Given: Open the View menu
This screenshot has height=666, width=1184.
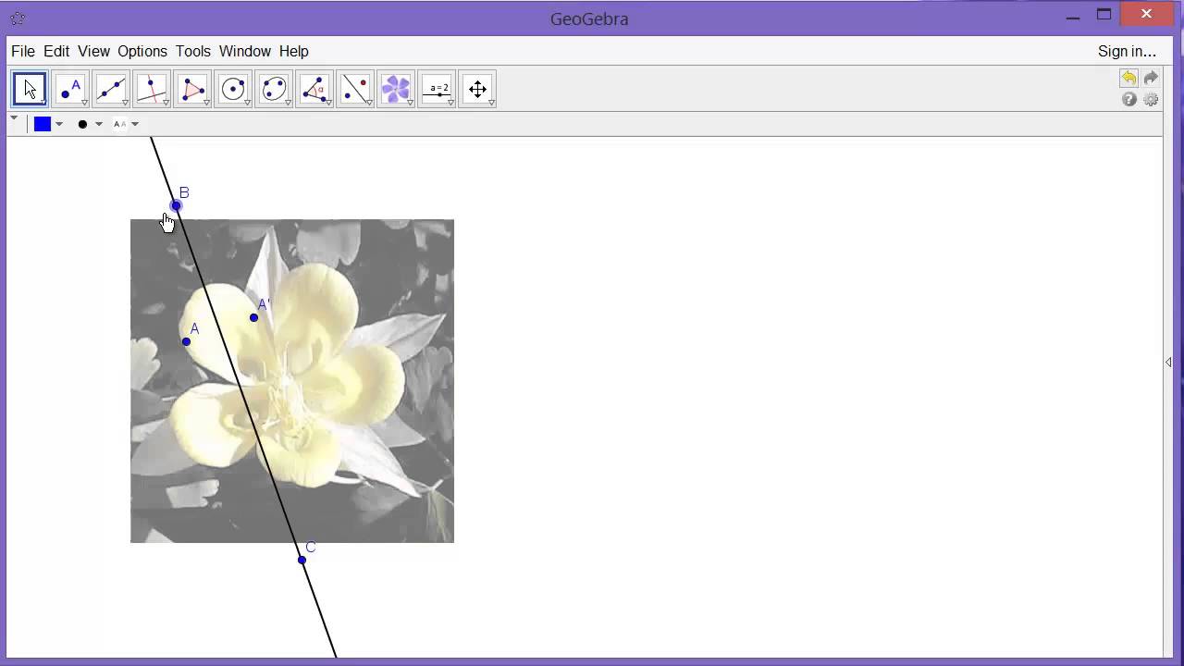Looking at the screenshot, I should click(93, 51).
